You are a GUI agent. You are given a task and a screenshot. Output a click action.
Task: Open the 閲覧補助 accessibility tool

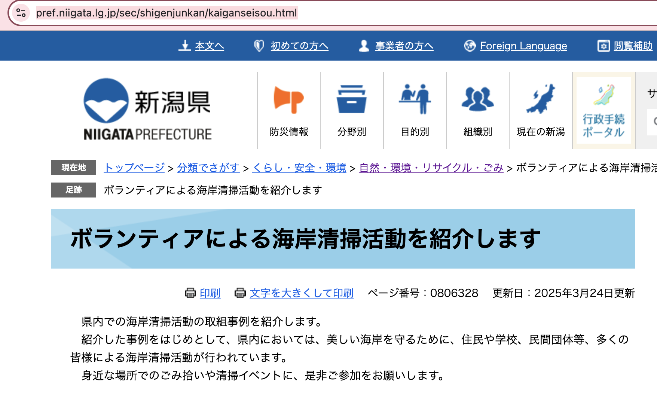(633, 46)
